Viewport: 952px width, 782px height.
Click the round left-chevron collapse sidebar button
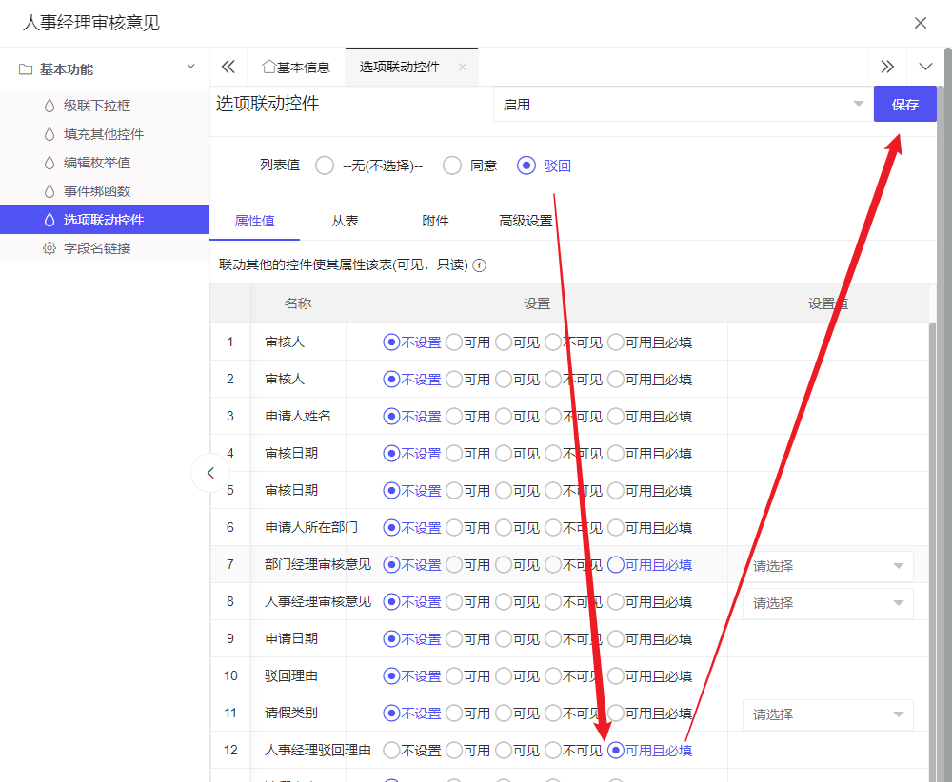[210, 473]
